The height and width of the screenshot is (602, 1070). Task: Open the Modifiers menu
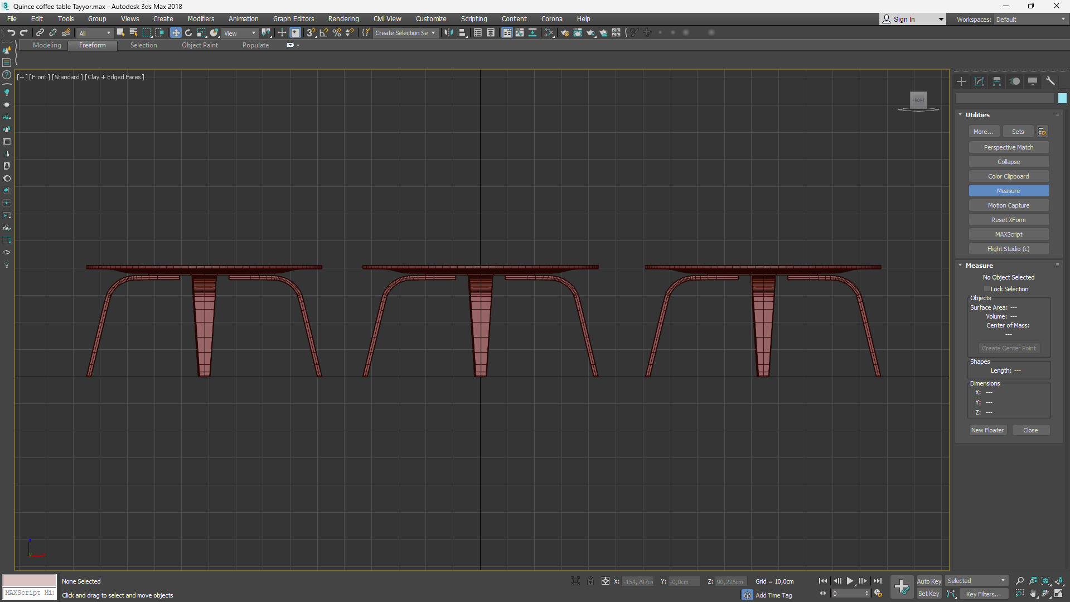(201, 19)
